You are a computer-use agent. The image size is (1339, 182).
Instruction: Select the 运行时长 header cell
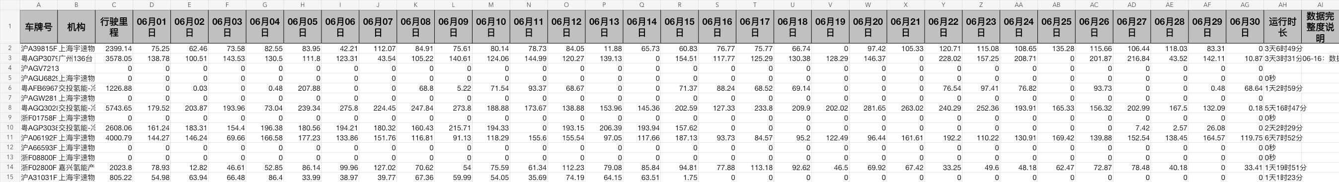click(x=1282, y=27)
